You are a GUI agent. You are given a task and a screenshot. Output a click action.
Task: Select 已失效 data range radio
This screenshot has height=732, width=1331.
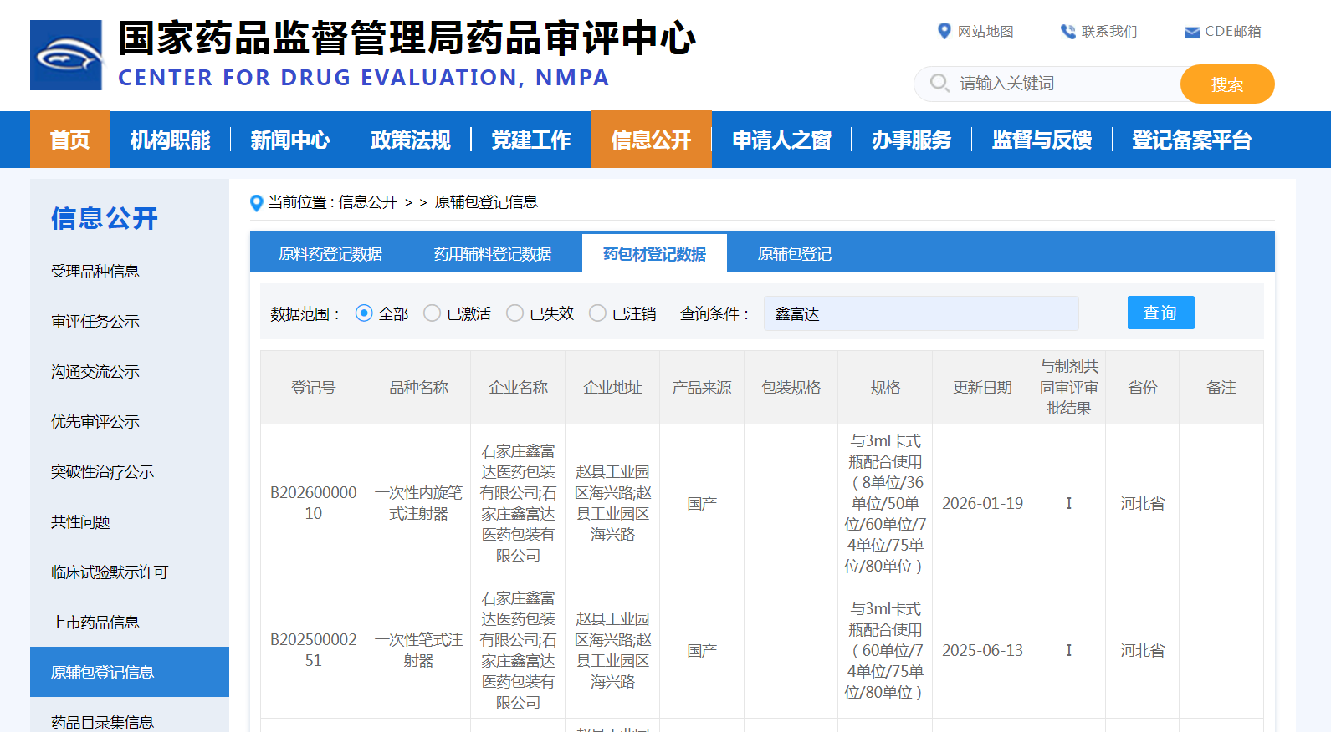tap(514, 313)
